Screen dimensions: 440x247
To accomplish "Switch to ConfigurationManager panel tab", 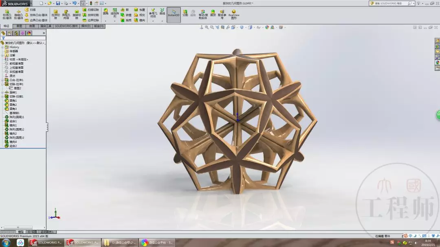I will (x=16, y=33).
